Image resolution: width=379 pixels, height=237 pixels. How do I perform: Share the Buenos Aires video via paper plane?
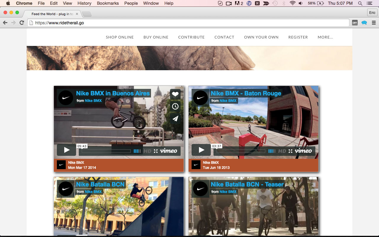[175, 118]
